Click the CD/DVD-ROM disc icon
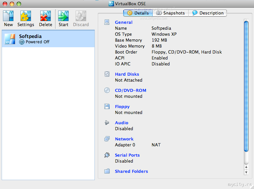This screenshot has width=254, height=189. (107, 90)
